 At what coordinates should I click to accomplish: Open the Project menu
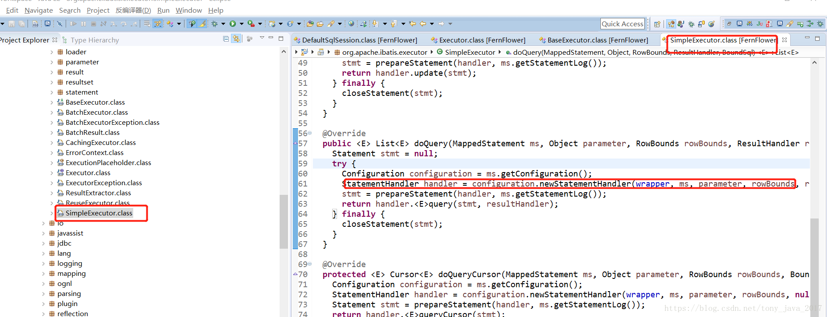click(x=98, y=10)
